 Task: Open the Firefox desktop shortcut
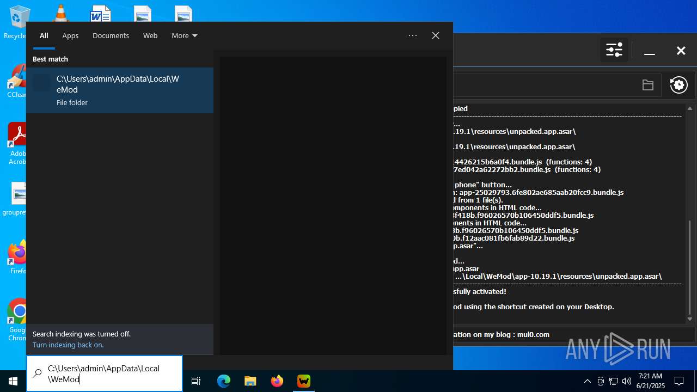click(17, 257)
